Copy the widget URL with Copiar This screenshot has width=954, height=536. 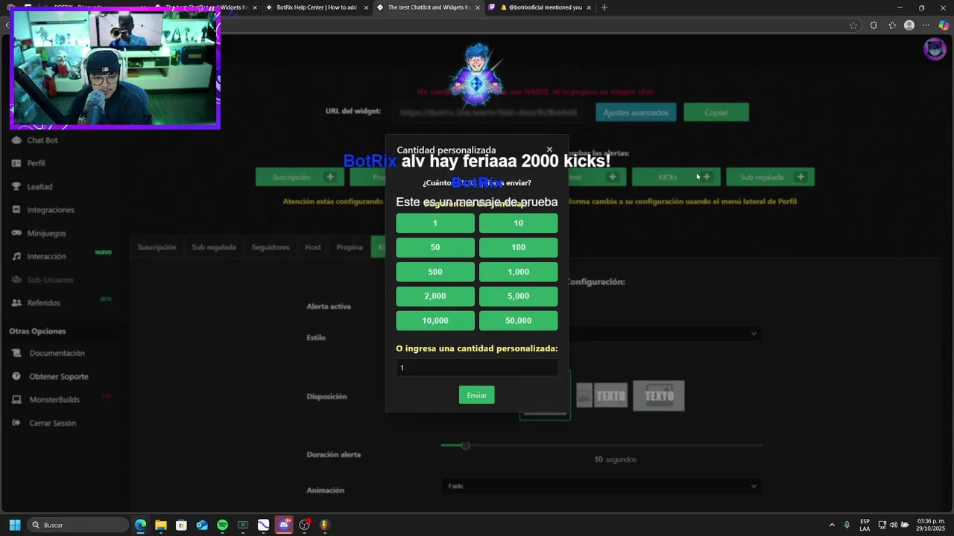point(716,112)
